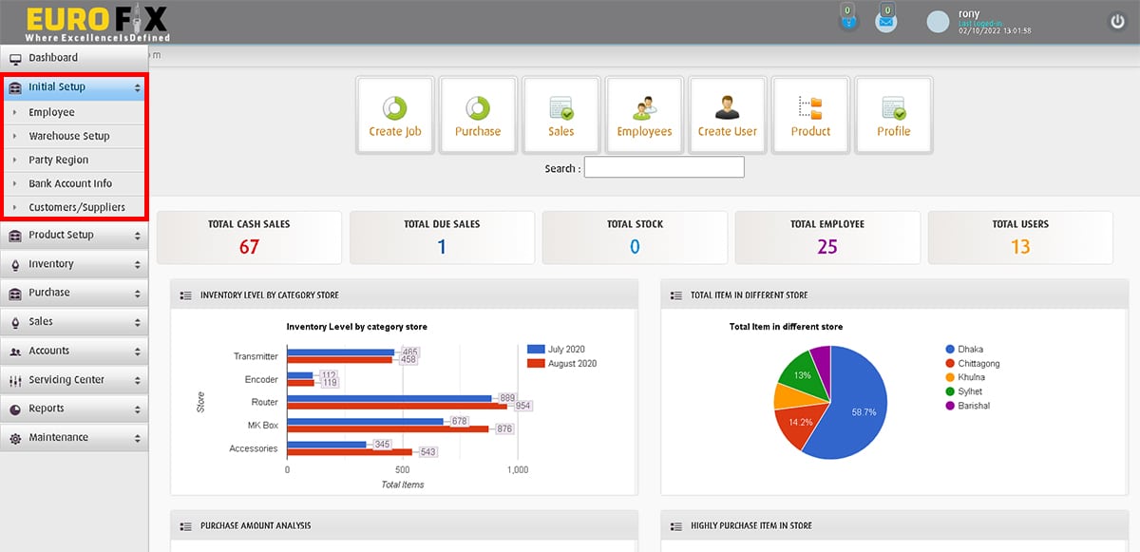Expand the Inventory sidebar section

click(74, 264)
